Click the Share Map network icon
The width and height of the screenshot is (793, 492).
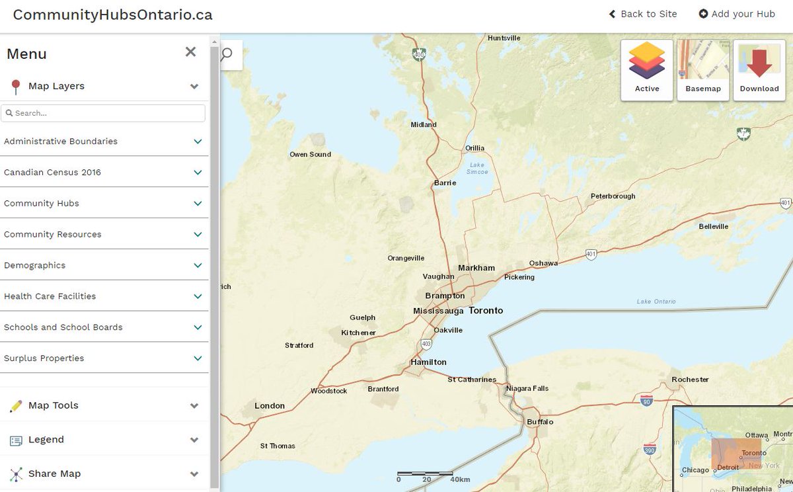coord(16,474)
